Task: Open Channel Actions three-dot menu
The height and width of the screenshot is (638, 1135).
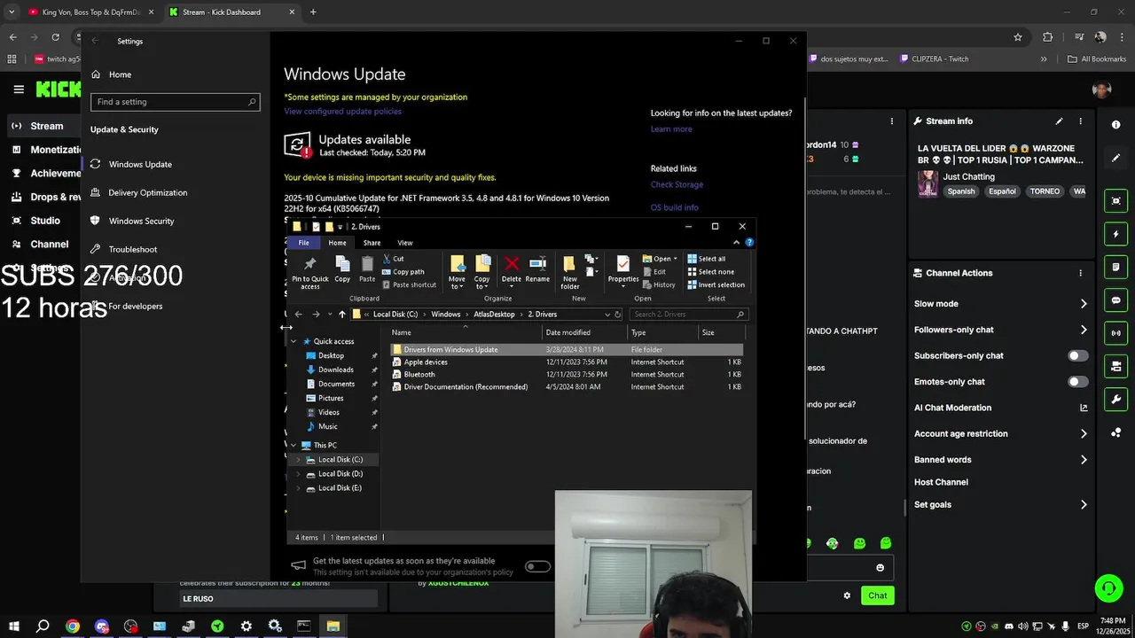Action: 1080,273
